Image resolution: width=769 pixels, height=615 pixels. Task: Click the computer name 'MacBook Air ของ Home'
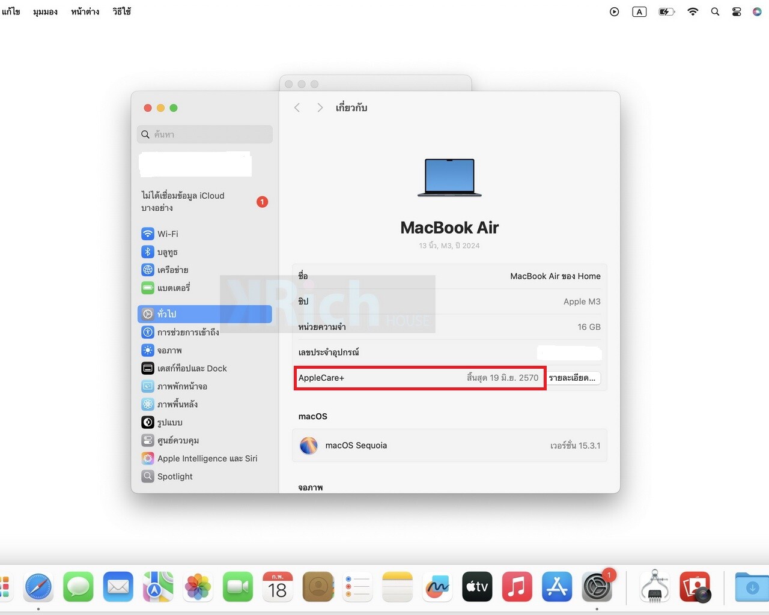tap(555, 276)
